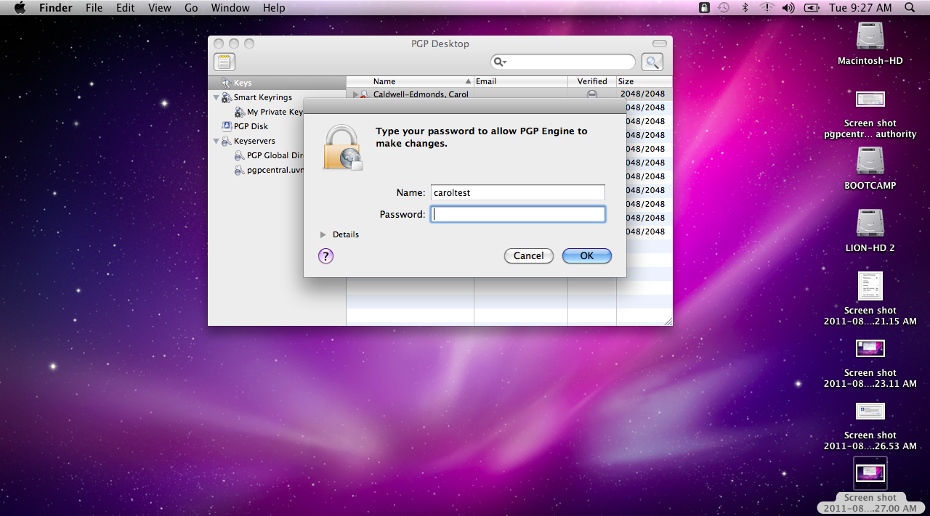Open the Window menu
This screenshot has height=516, width=930.
point(230,8)
